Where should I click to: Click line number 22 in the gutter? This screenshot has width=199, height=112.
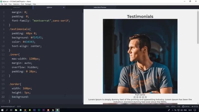3,97
